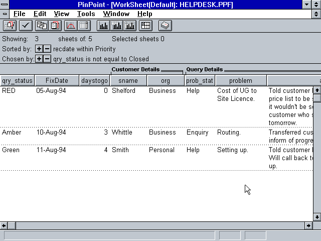Screen dimensions: 321x241
Task: Click the vertical scrollbar up arrow
Action: tap(317, 90)
